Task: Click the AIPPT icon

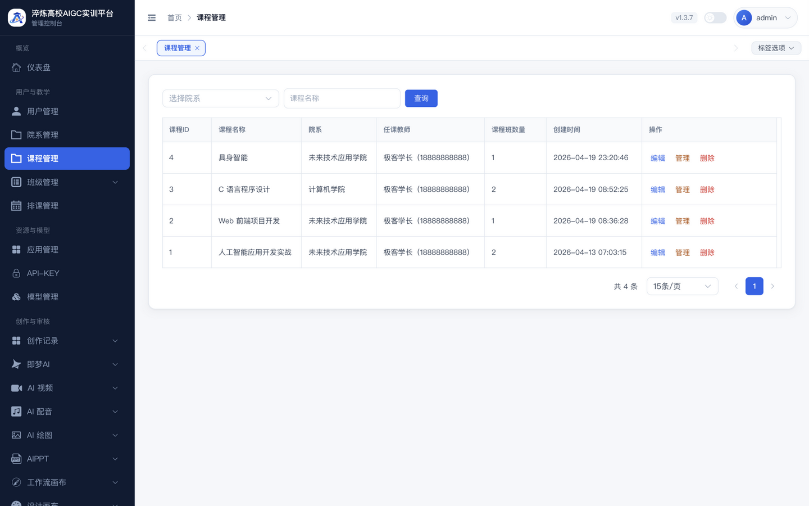Action: [16, 459]
